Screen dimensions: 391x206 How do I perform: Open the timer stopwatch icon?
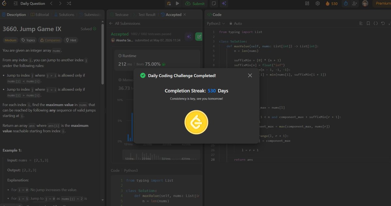click(345, 4)
